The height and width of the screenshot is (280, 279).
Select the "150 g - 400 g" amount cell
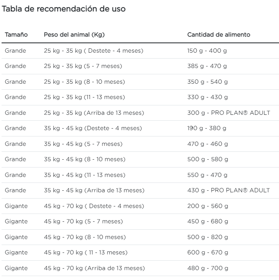(x=207, y=51)
